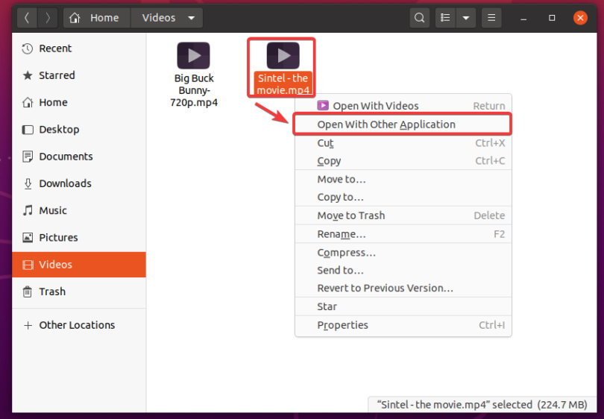Select the Big Buck Bunny-720p.mp4 video thumbnail

point(193,56)
